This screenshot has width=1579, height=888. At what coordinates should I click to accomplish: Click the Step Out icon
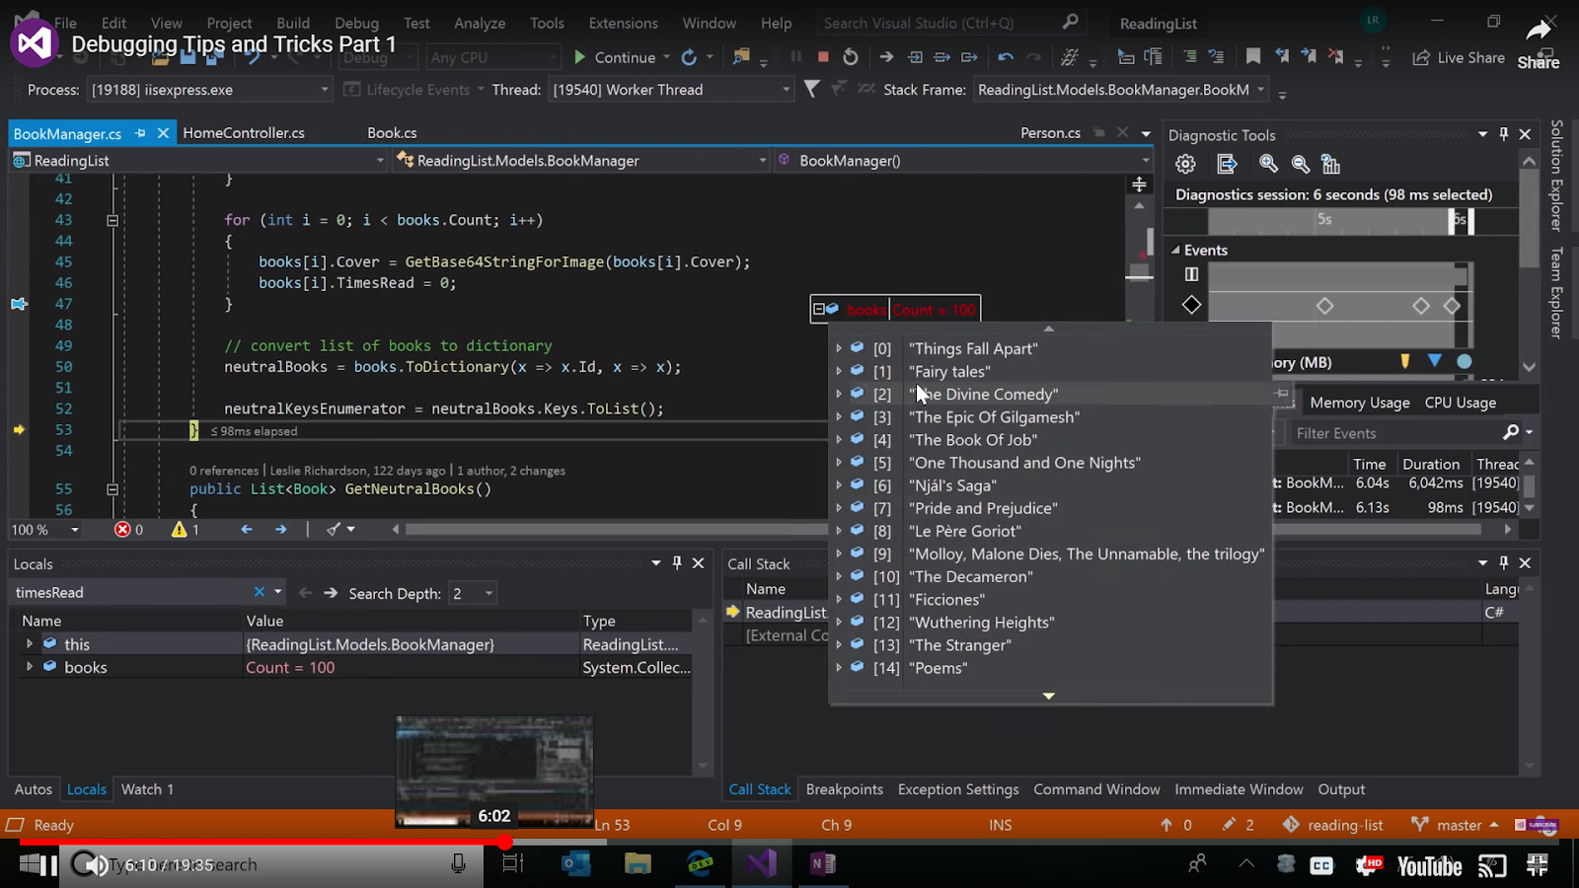coord(969,57)
